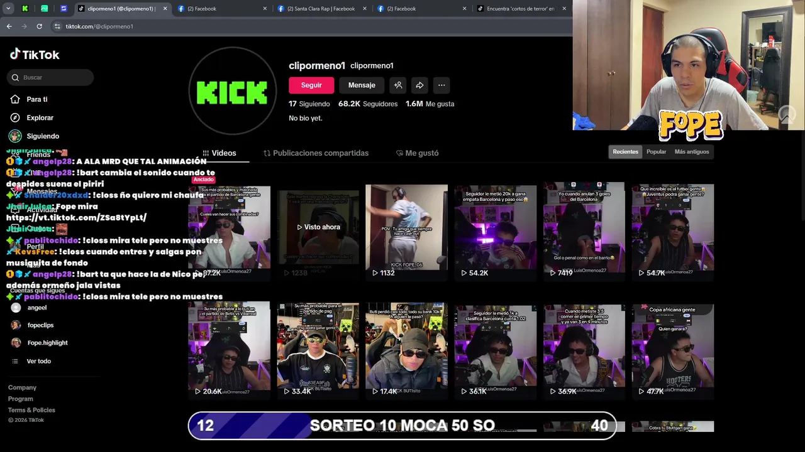Open the Copa africana video with 47.7K views
The image size is (805, 452).
pyautogui.click(x=673, y=350)
